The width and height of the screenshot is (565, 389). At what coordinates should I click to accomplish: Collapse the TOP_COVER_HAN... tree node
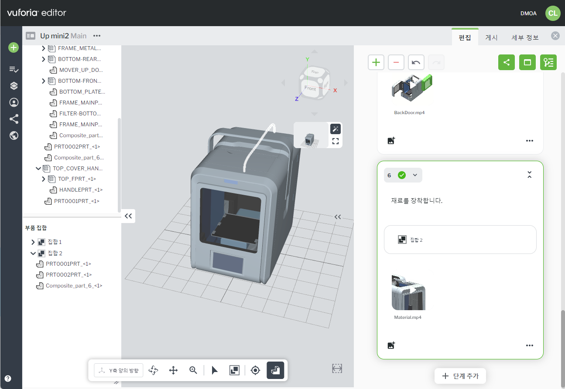pos(38,168)
